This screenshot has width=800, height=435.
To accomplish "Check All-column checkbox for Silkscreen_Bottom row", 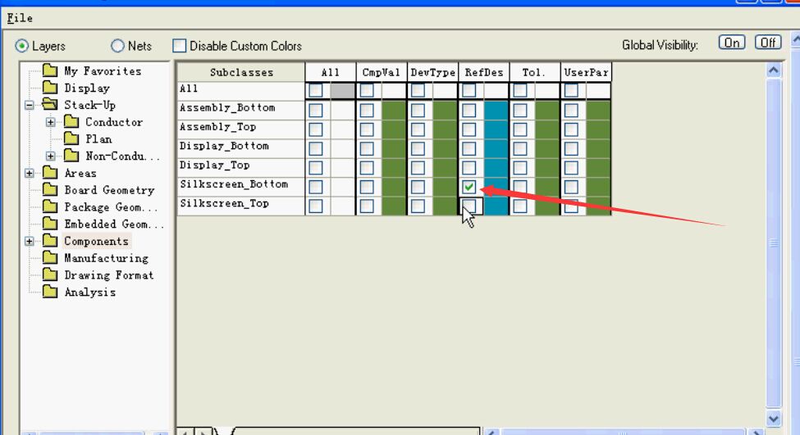I will coord(316,187).
